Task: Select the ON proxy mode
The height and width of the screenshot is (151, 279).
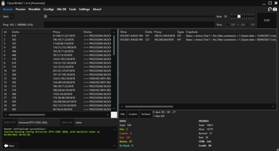Action: tap(238, 25)
